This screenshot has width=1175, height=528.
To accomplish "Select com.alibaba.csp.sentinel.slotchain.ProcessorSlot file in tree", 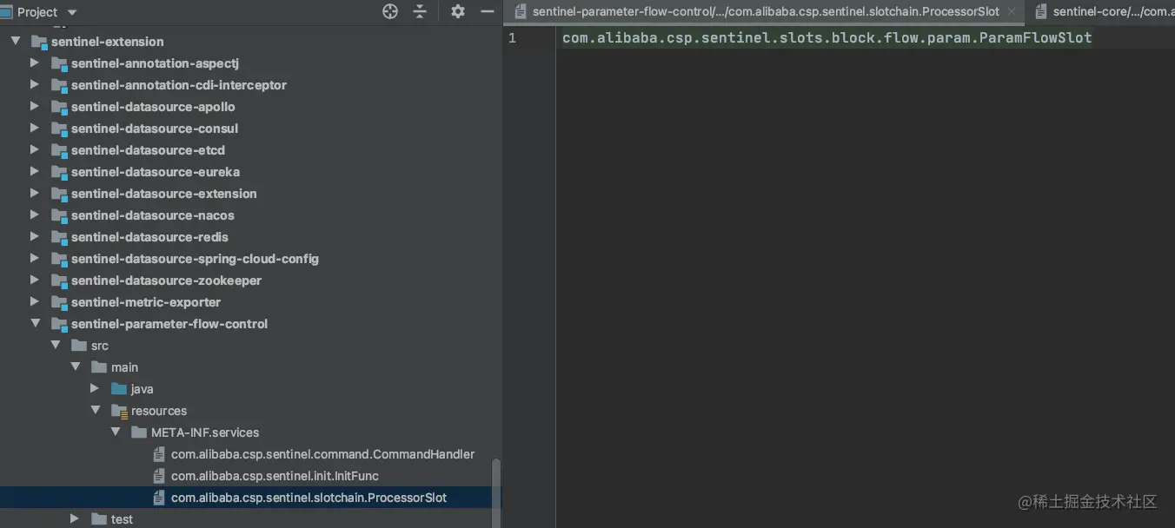I will click(309, 498).
